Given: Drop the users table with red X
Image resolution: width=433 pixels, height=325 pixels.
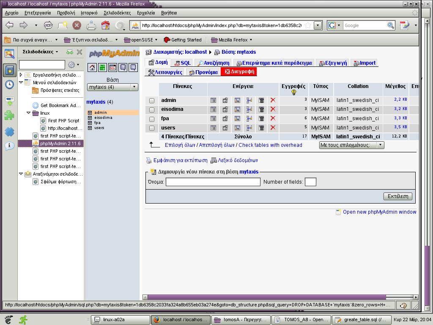Looking at the screenshot, I should [273, 128].
